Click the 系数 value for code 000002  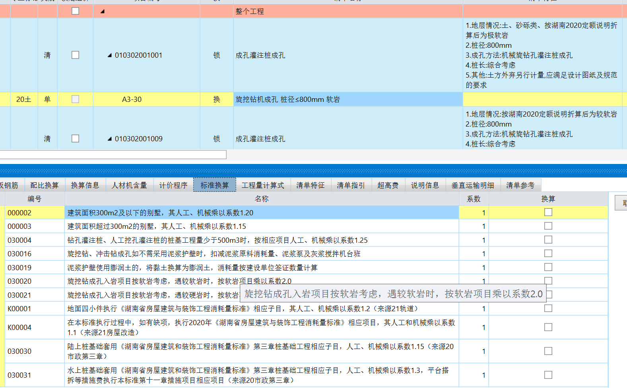474,213
